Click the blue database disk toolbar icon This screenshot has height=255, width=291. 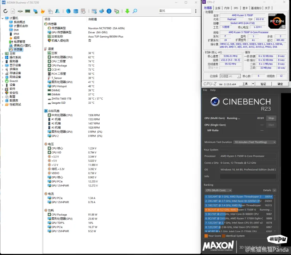click(x=76, y=11)
